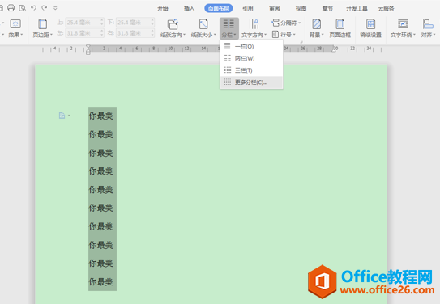Click the 文字环绕 text wrap icon
The image size is (440, 304).
click(x=403, y=24)
